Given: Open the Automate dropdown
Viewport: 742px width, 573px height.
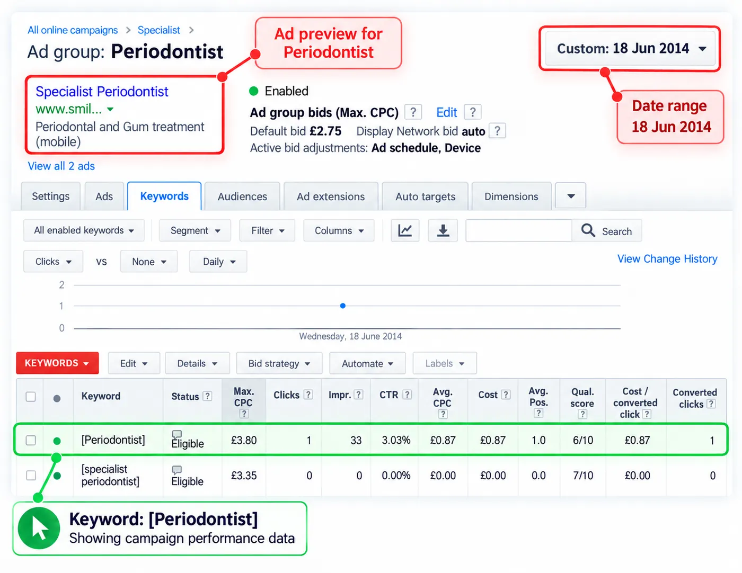Looking at the screenshot, I should [367, 363].
